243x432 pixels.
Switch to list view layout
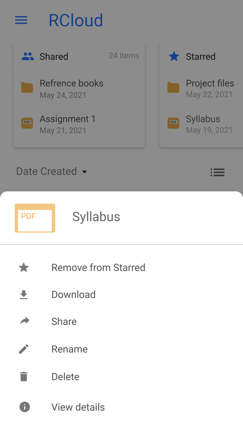[218, 172]
